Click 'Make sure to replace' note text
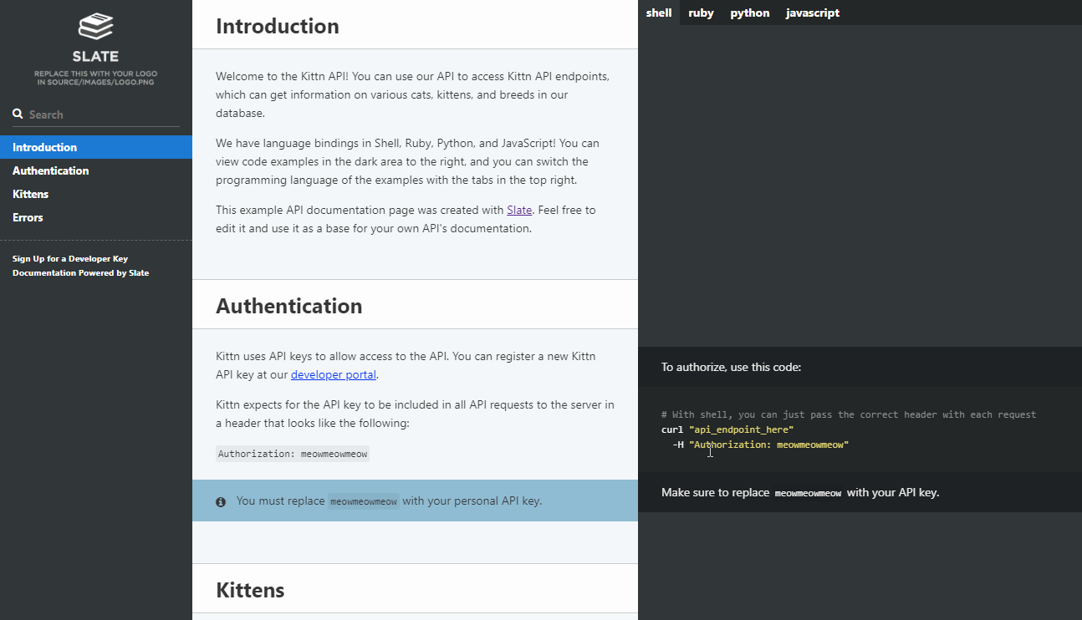The height and width of the screenshot is (620, 1082). tap(800, 492)
